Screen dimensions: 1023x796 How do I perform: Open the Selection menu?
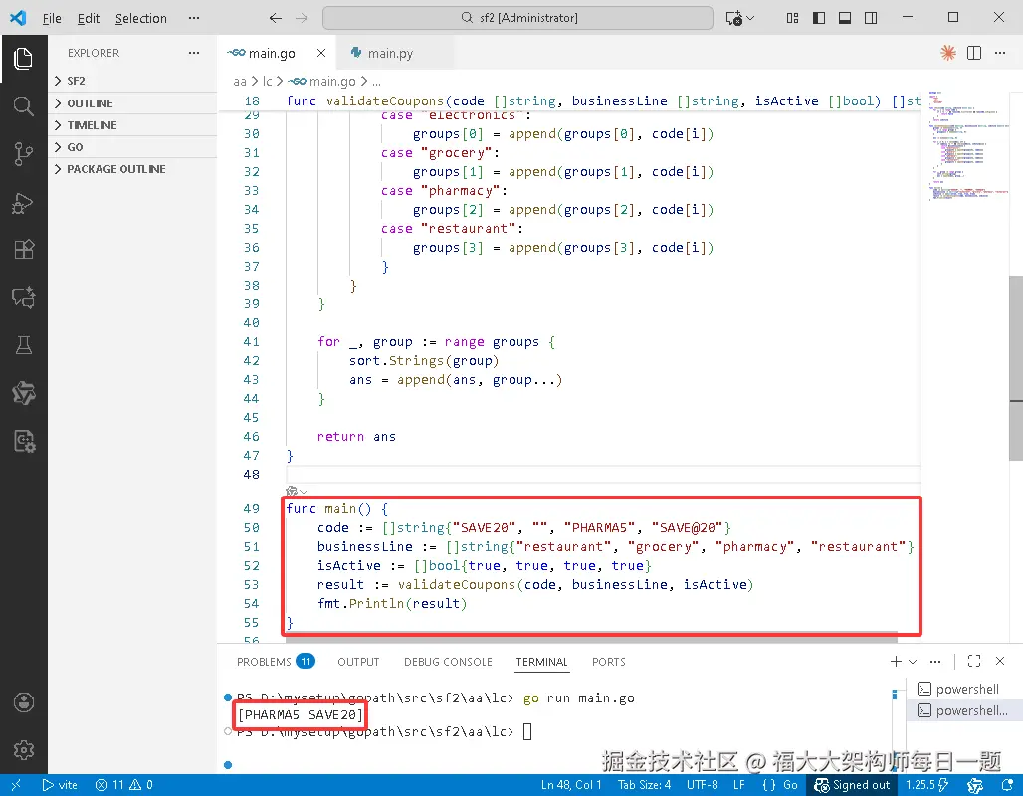[x=141, y=18]
